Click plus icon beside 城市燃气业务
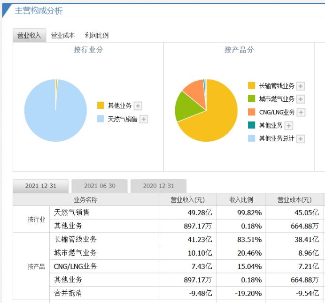Viewport: 325px width, 303px height. 301,99
